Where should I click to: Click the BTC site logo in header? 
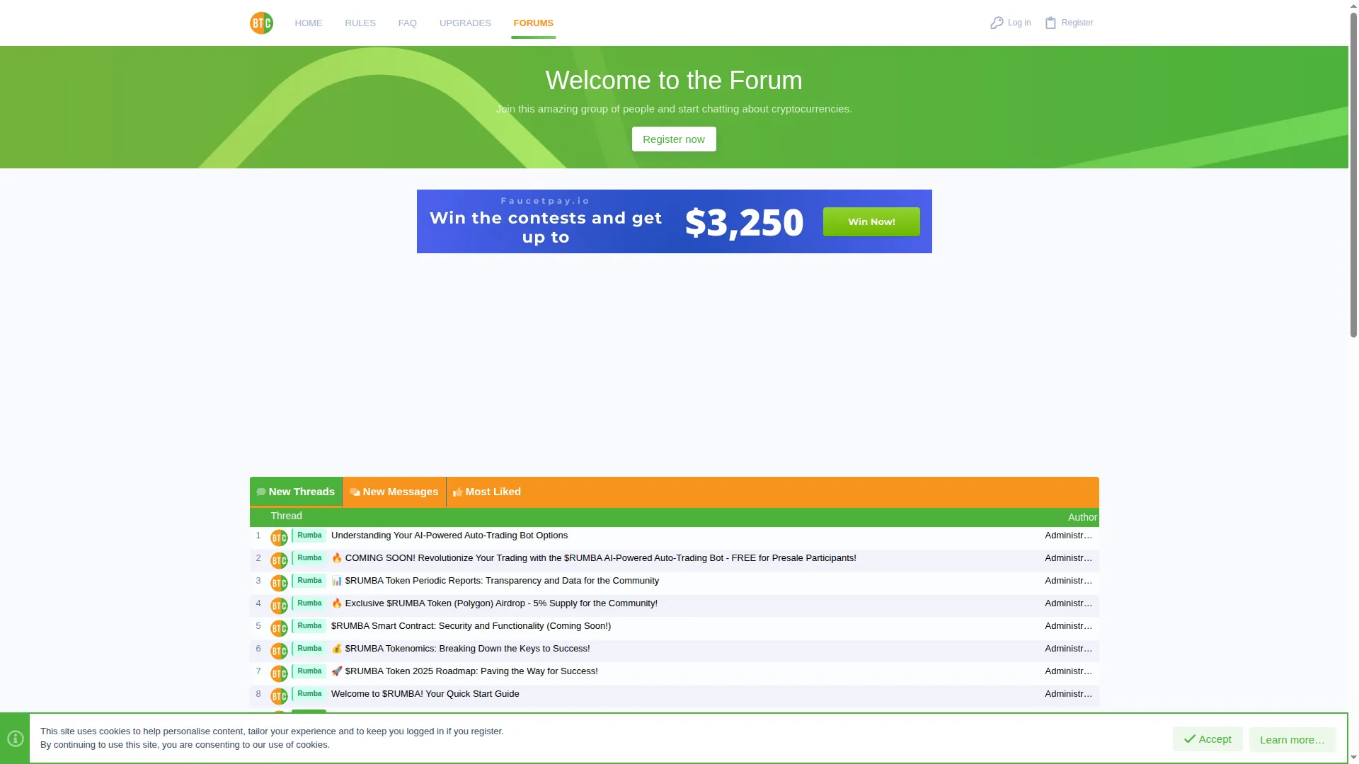click(261, 23)
